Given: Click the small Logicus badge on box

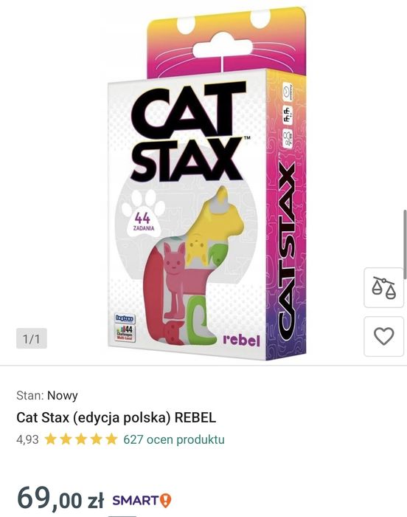Looking at the screenshot, I should tap(125, 318).
